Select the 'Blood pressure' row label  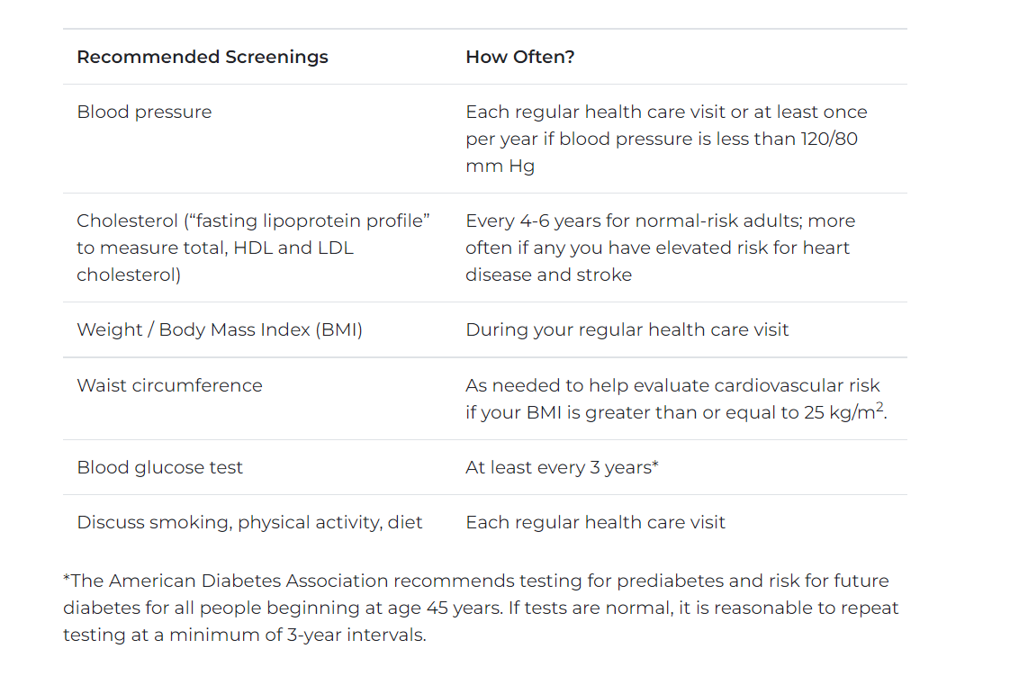click(x=144, y=112)
